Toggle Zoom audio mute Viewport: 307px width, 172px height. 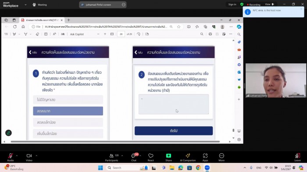[x=11, y=157]
